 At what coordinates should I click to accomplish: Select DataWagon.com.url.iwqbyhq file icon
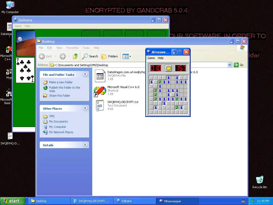[x=100, y=76]
